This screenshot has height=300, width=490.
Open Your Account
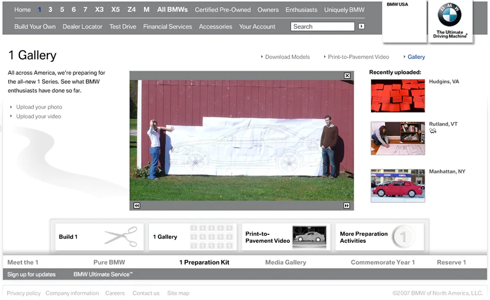[257, 27]
